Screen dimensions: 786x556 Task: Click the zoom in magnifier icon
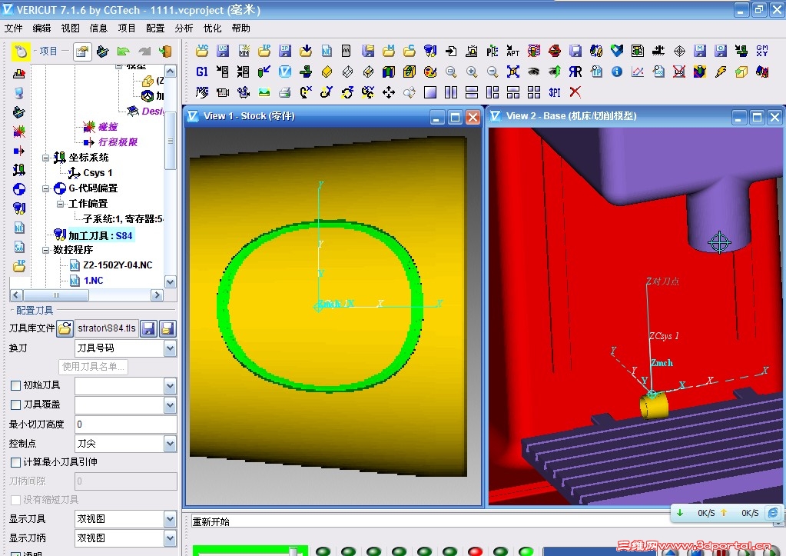[x=472, y=72]
